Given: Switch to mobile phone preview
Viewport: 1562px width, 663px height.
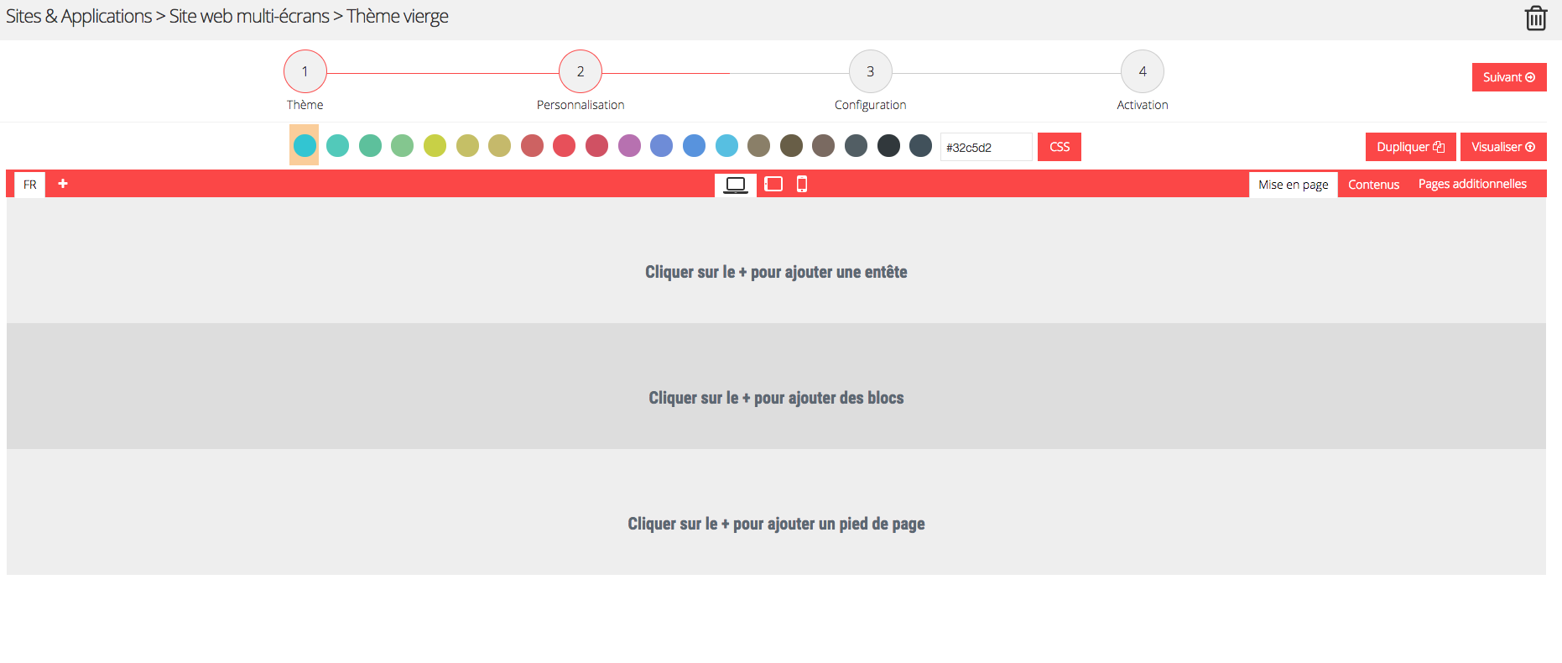Looking at the screenshot, I should [x=802, y=184].
